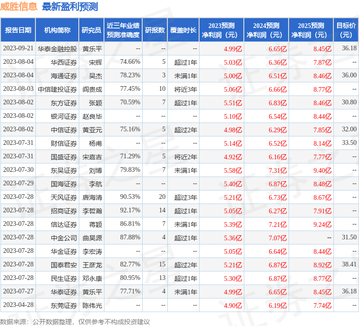The height and width of the screenshot is (326, 359).
Task: Click the 威胜信息 title text
Action: [19, 7]
